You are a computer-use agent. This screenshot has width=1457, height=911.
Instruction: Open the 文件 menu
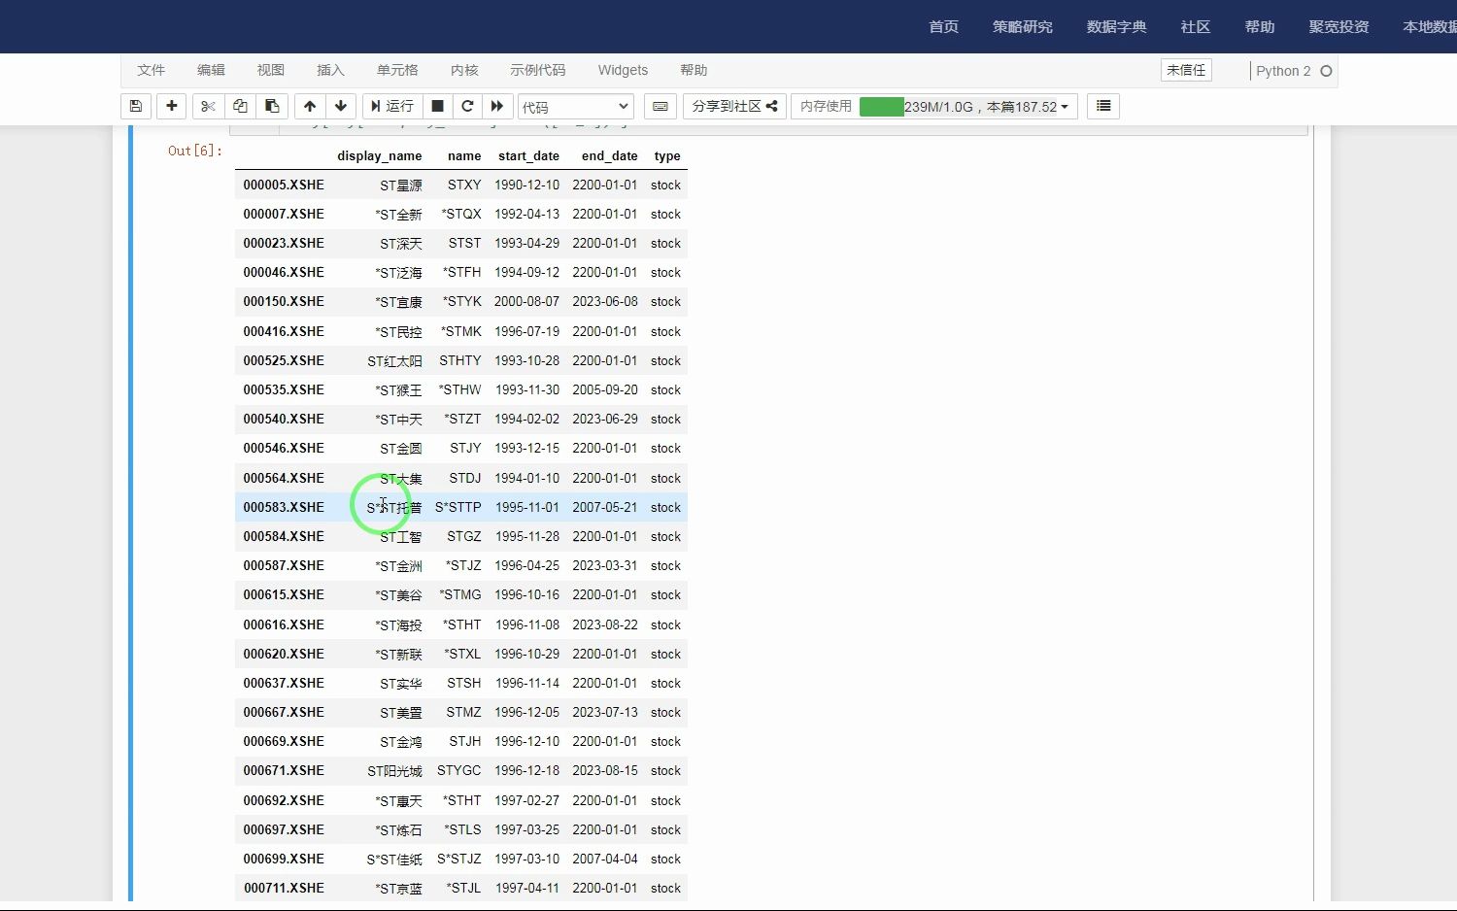coord(152,70)
